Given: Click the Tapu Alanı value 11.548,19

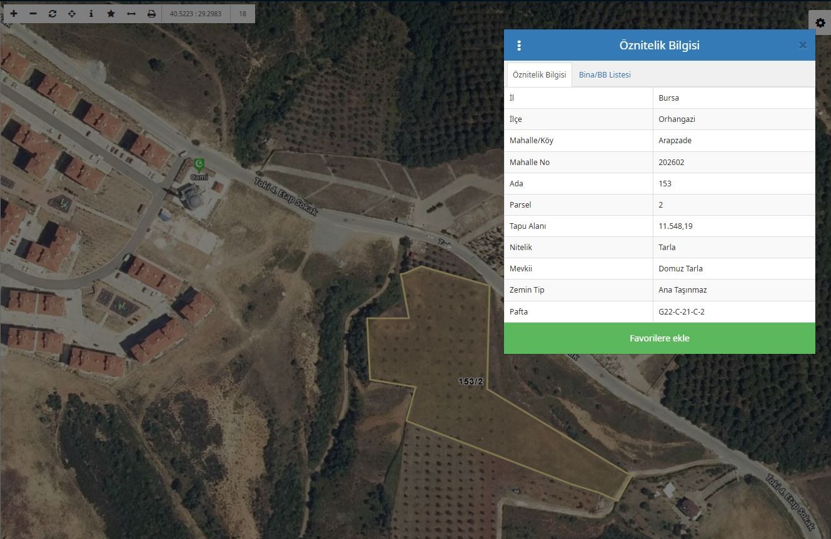Looking at the screenshot, I should [675, 226].
